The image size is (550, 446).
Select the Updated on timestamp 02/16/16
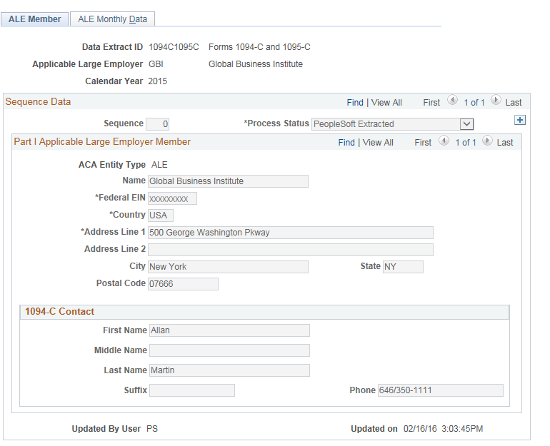point(444,429)
